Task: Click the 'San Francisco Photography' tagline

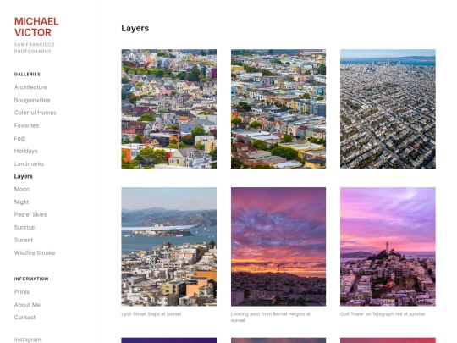Action: click(35, 47)
